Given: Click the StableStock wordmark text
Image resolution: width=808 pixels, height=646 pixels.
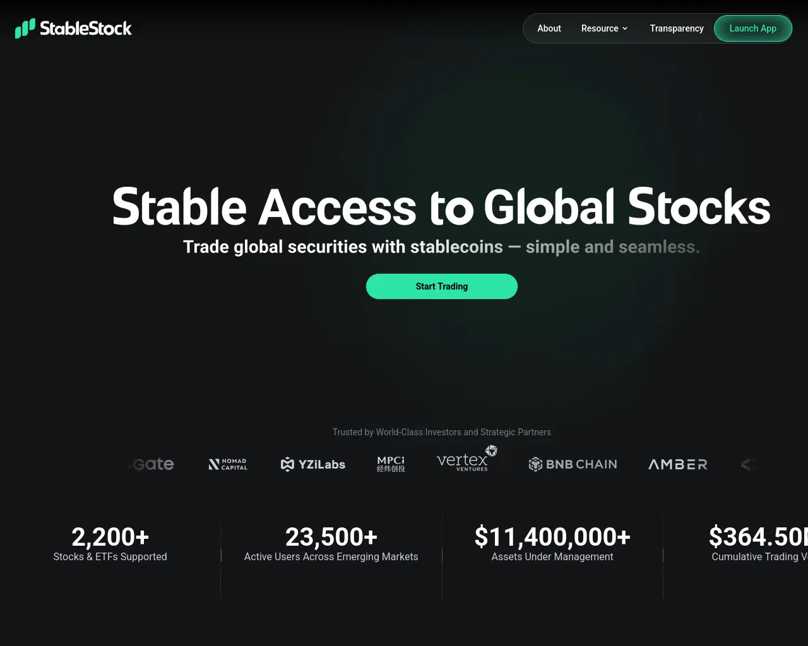Looking at the screenshot, I should point(86,28).
